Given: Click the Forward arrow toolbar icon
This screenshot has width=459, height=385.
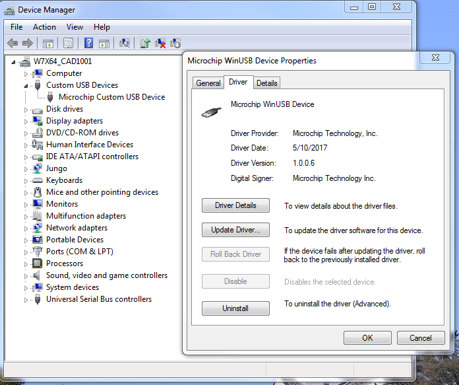Looking at the screenshot, I should tap(28, 44).
